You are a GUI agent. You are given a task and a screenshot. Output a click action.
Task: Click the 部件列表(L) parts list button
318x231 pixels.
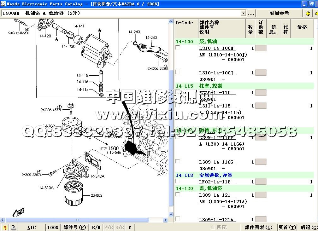(258, 228)
